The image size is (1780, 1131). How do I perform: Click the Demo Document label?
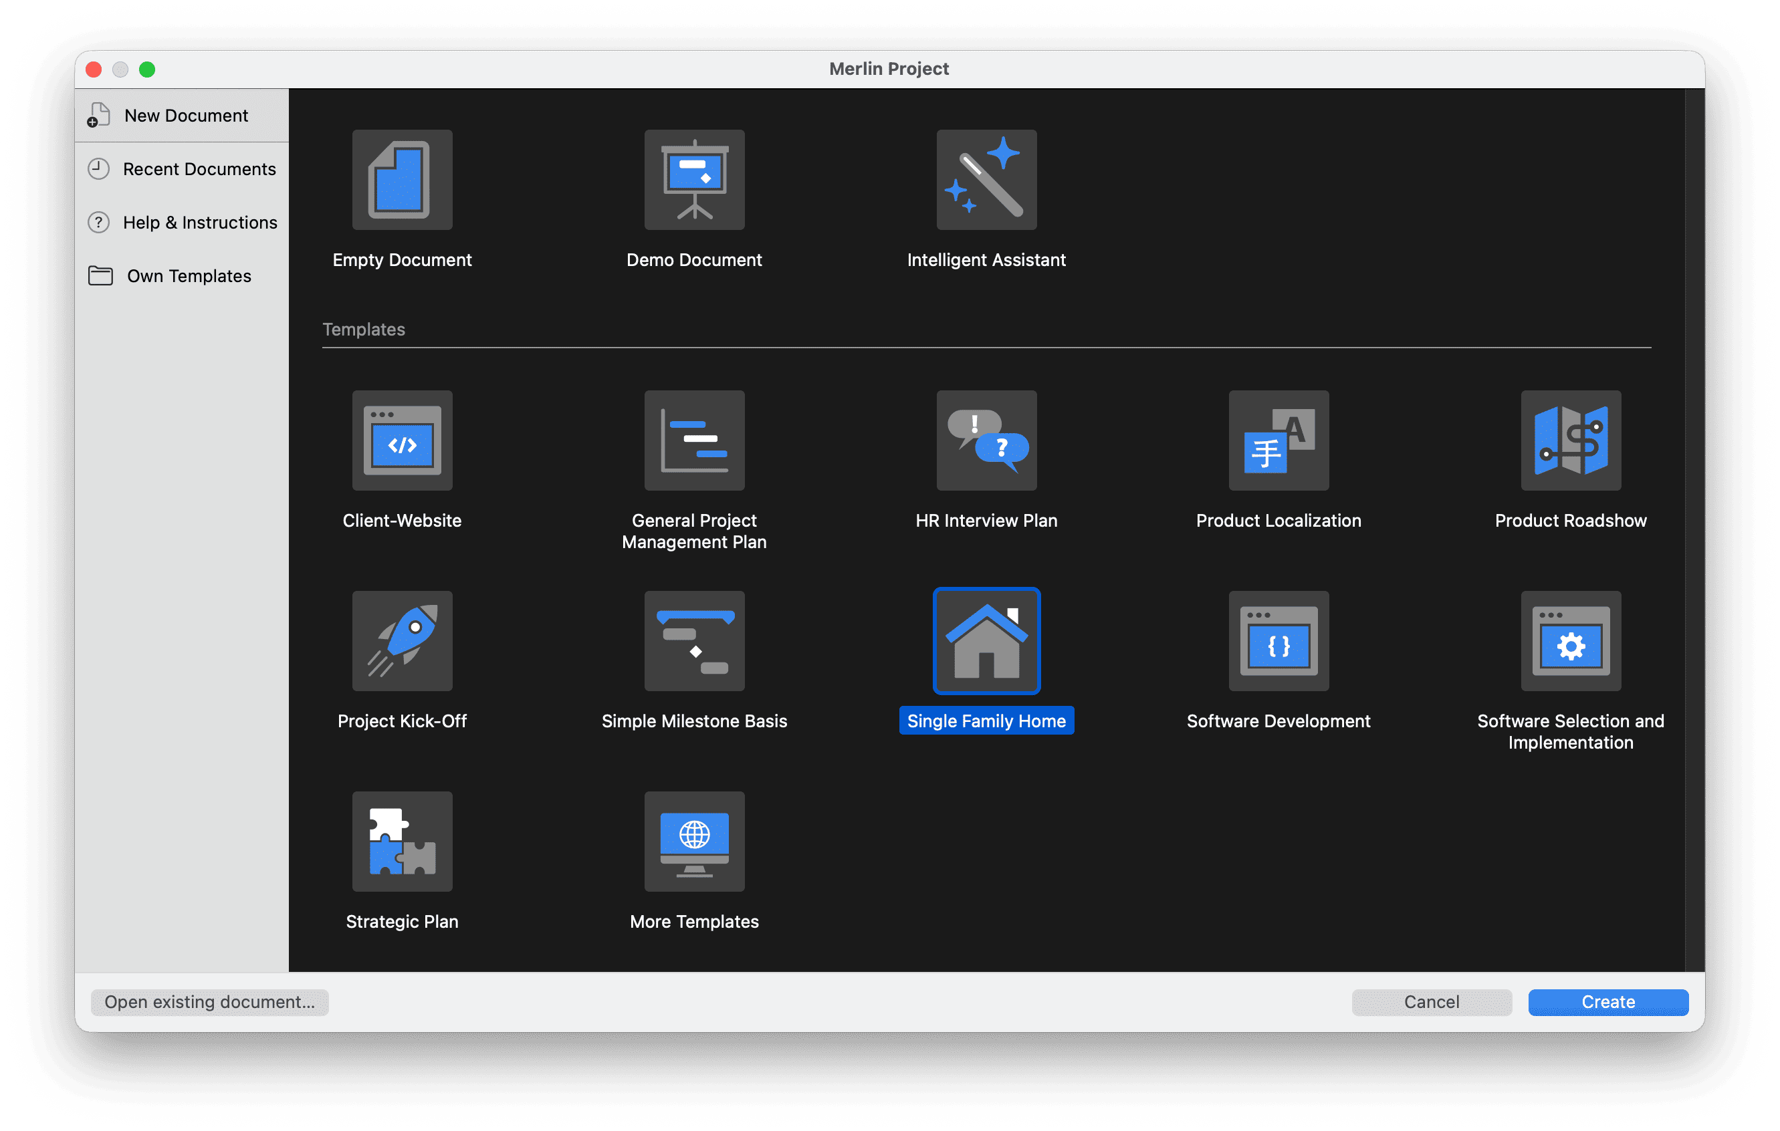click(x=694, y=260)
